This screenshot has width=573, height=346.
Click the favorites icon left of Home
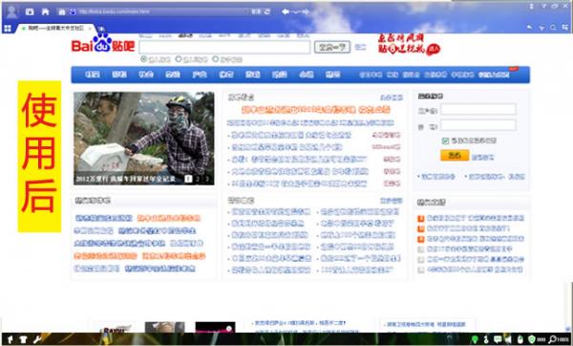(x=30, y=11)
